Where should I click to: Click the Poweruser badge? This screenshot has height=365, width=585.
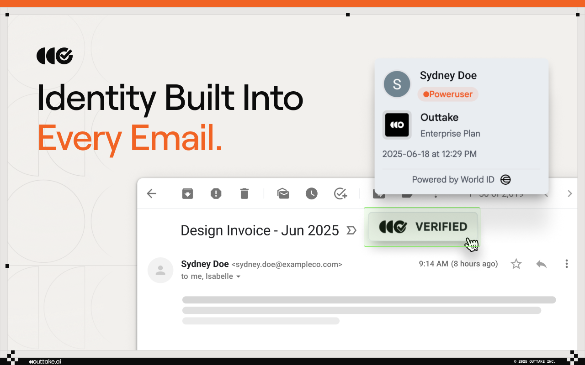click(x=448, y=94)
